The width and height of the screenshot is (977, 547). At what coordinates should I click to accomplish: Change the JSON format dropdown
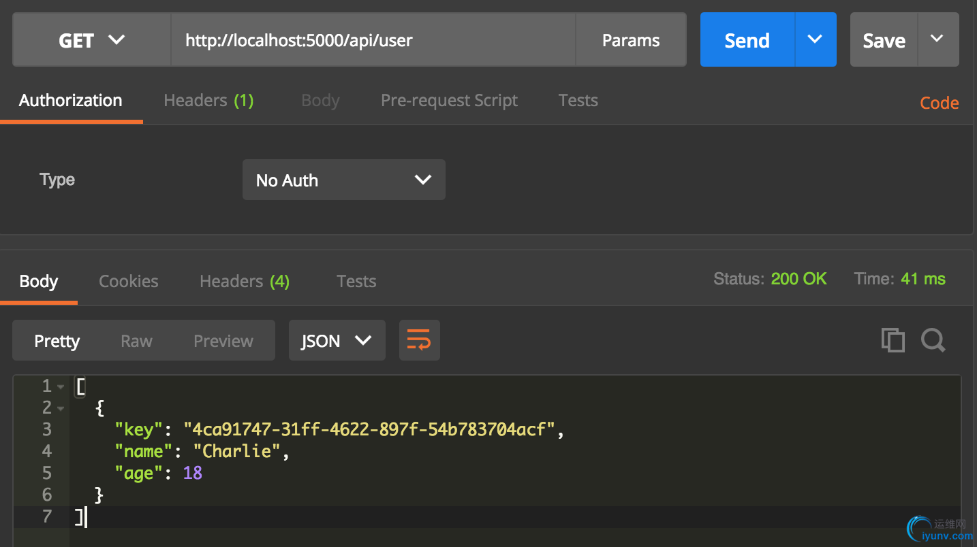point(337,341)
